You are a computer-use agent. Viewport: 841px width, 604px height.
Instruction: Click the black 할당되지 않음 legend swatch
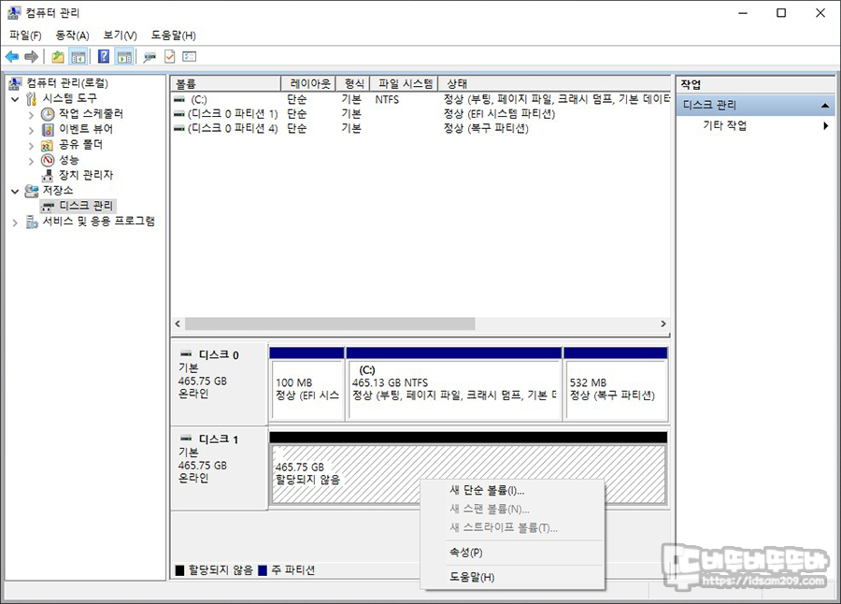[180, 570]
